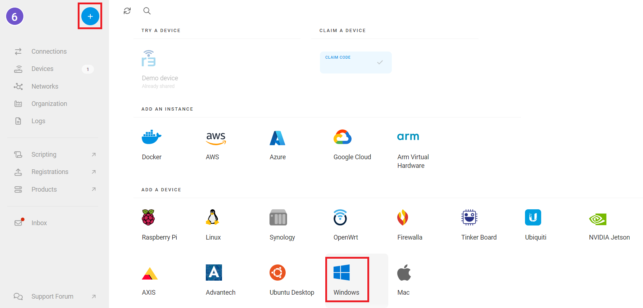This screenshot has width=643, height=308.
Task: Select the Docker instance icon
Action: (151, 137)
